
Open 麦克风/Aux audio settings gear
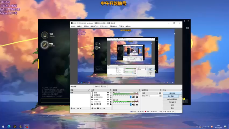click(x=137, y=97)
